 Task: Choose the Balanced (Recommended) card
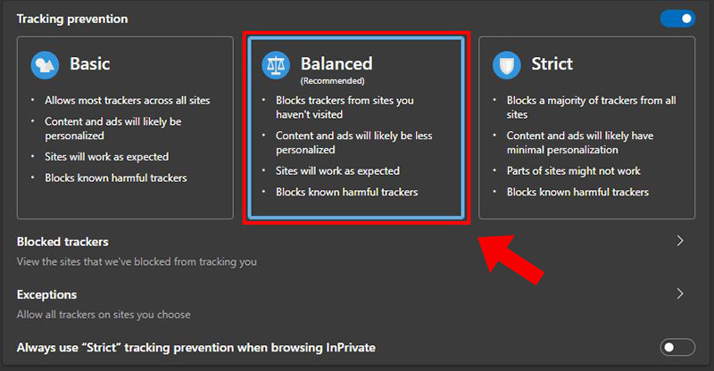pyautogui.click(x=356, y=128)
